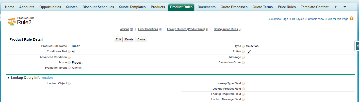This screenshot has height=102, width=359.
Task: Open the Printable View link
Action: 315,19
